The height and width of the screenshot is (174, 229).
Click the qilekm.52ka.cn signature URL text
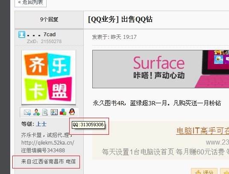(48, 143)
